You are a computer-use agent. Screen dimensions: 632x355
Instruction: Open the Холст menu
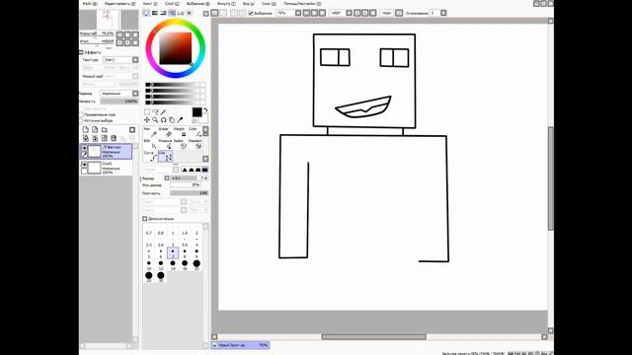click(150, 4)
